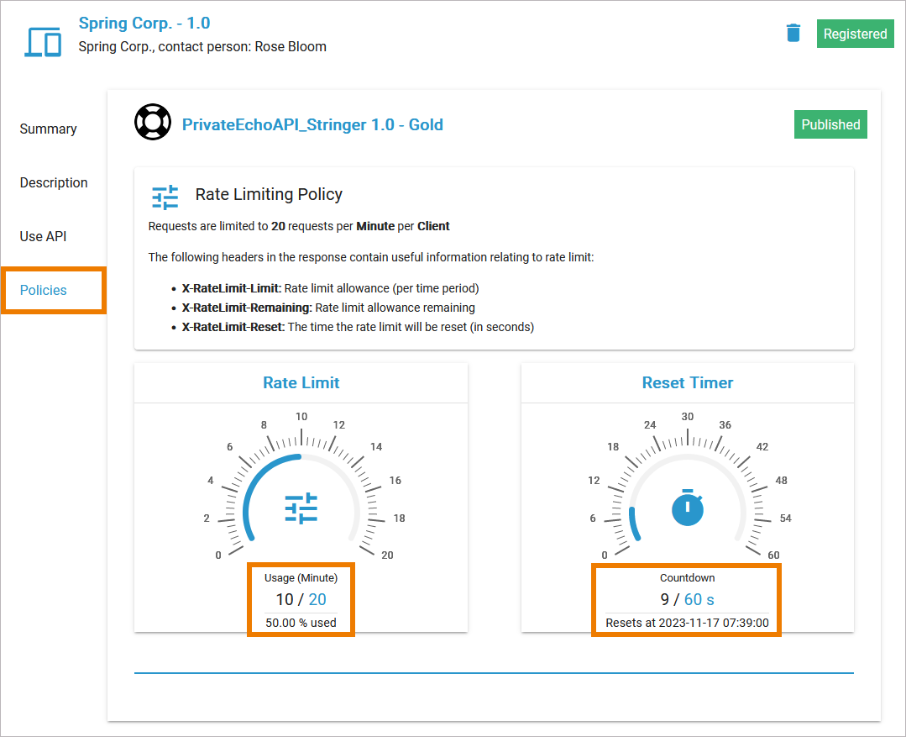Screen dimensions: 906x737
Task: Click the Resets at 2023-11-17 07:39:00 text
Action: point(688,623)
